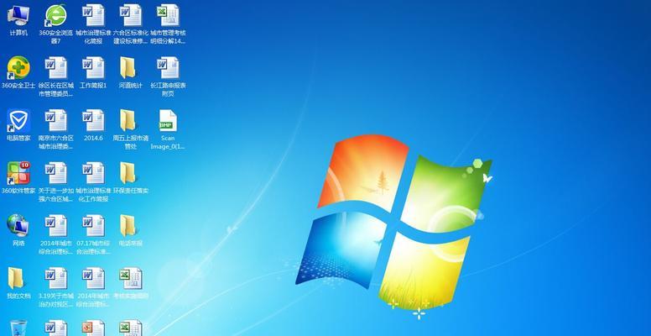The image size is (651, 336).
Task: Open the 河道统计 folder
Action: click(130, 73)
